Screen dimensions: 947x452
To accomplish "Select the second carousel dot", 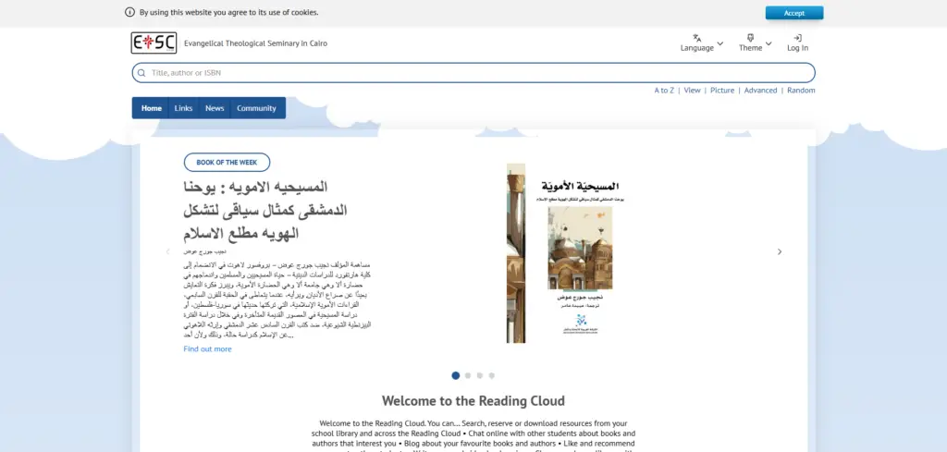I will (x=468, y=375).
